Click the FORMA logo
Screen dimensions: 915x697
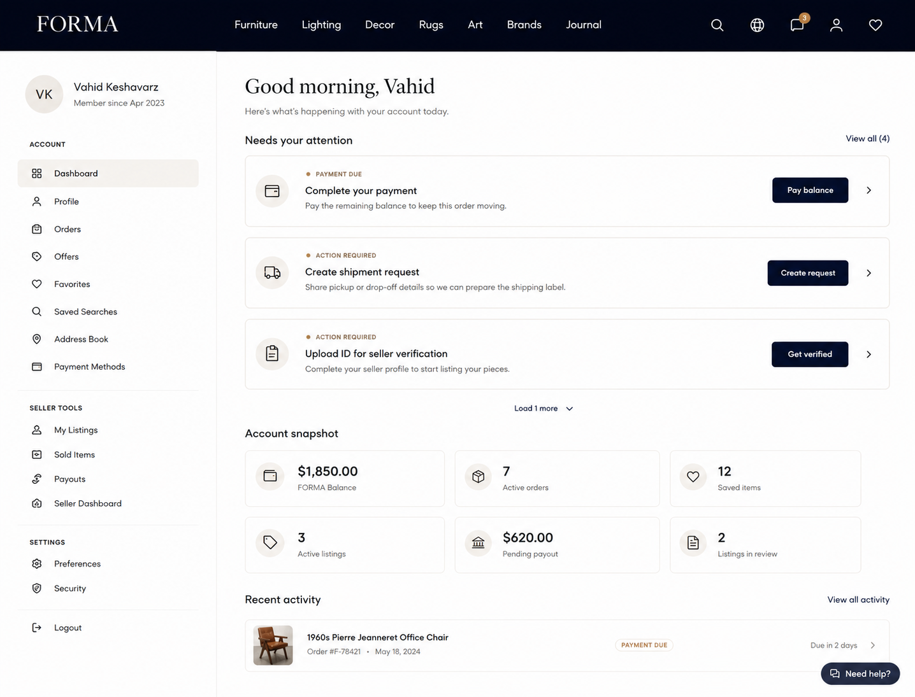tap(77, 24)
